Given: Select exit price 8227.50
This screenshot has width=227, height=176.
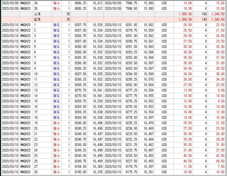Looking at the screenshot, I should 131,161.
